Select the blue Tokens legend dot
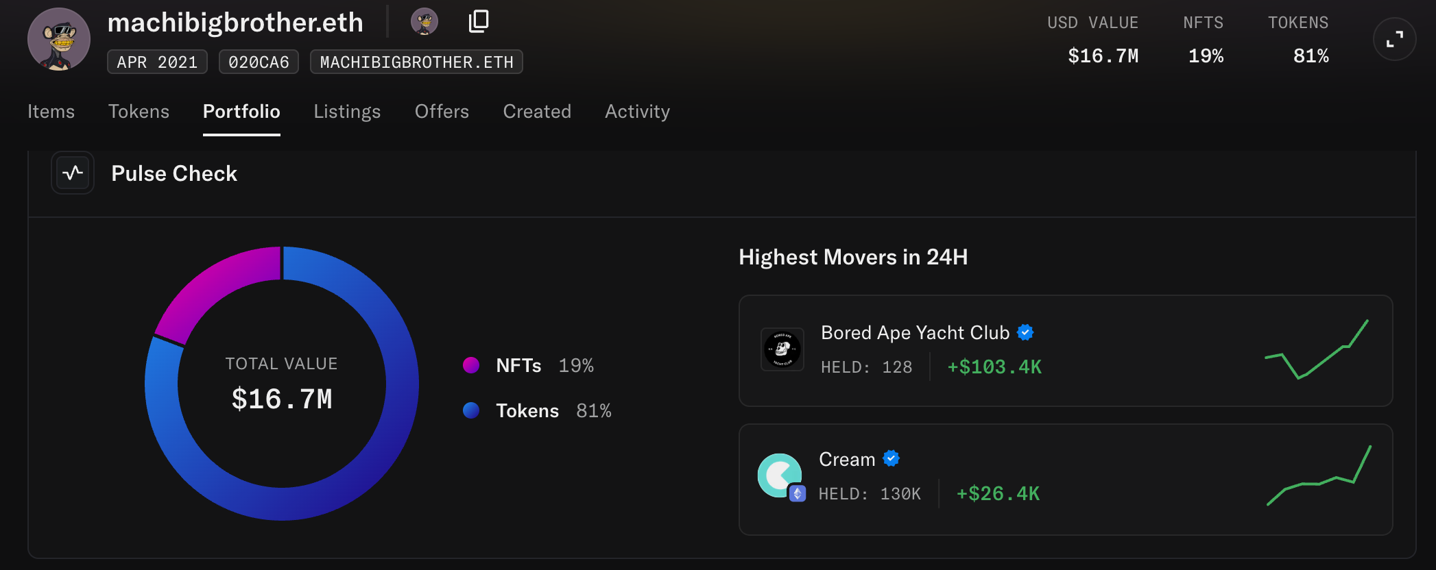 coord(471,410)
